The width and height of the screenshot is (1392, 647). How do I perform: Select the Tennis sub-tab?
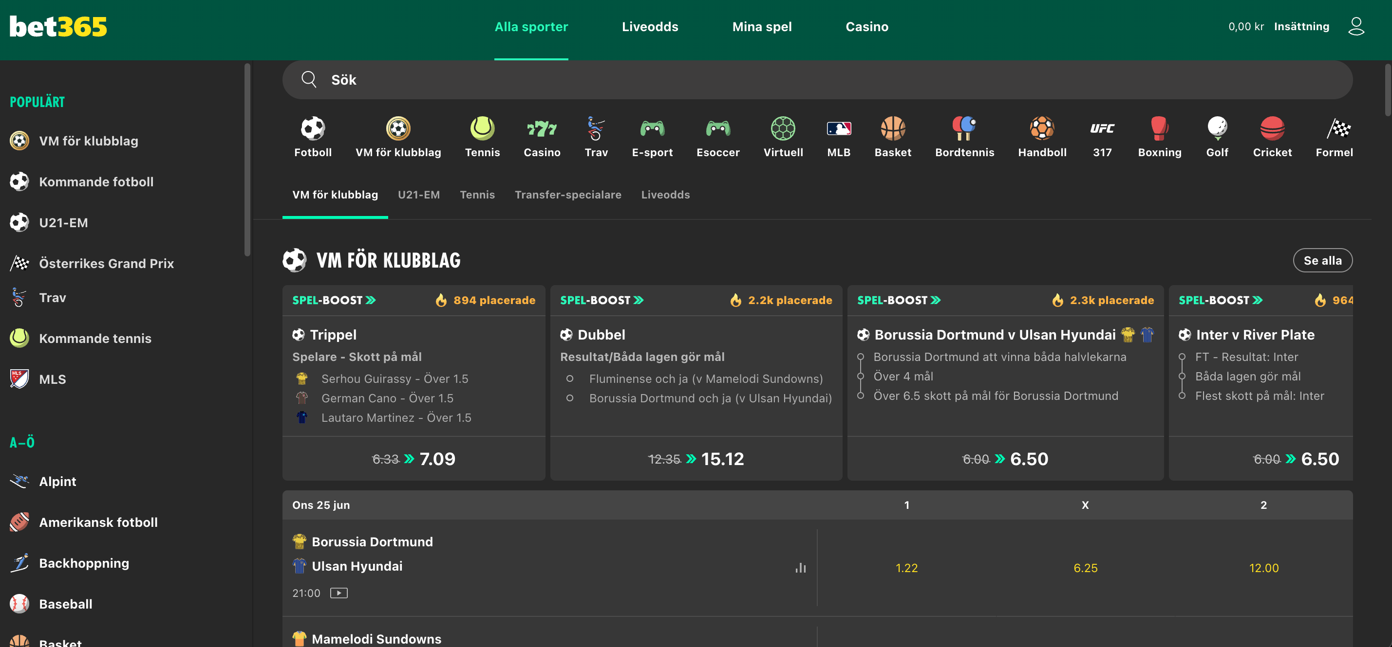coord(477,195)
